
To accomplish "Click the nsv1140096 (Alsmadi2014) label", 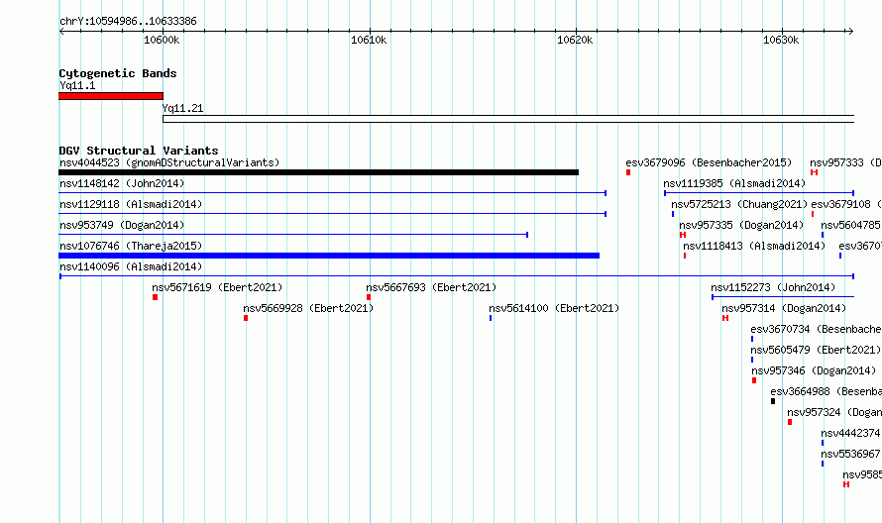I will 131,266.
